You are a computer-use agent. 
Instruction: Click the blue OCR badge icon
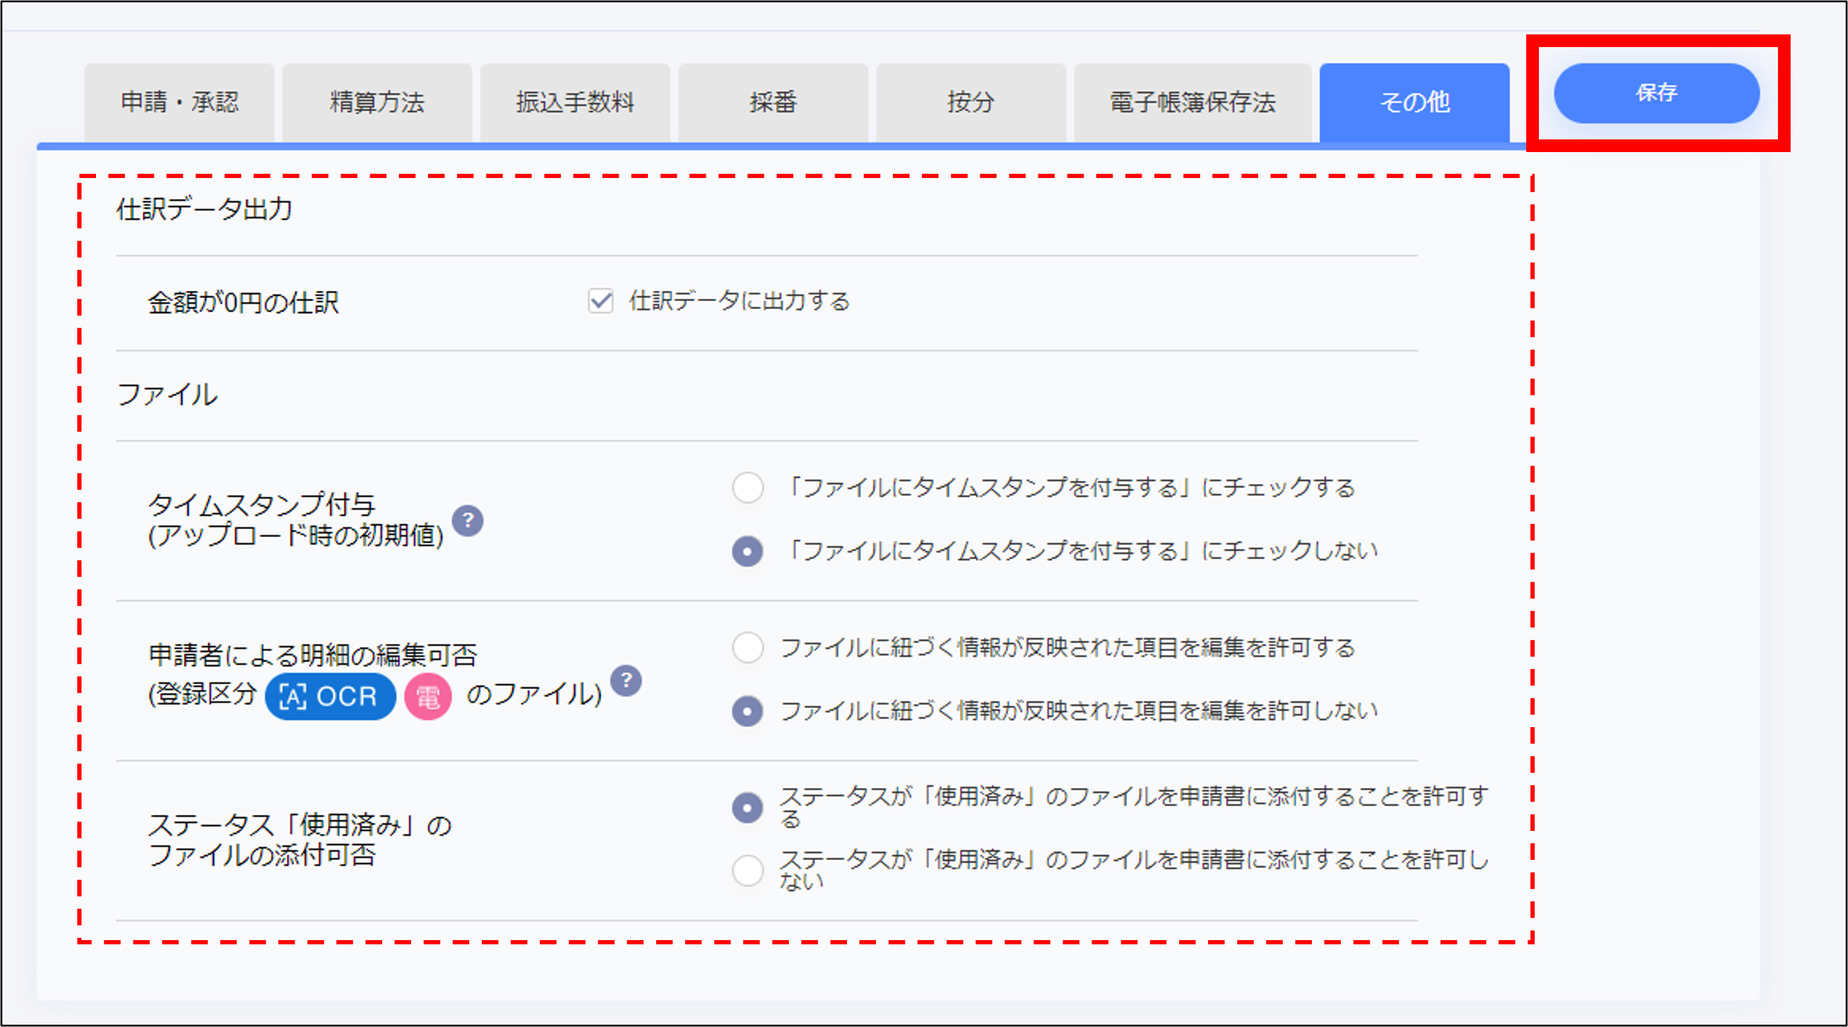coord(330,696)
